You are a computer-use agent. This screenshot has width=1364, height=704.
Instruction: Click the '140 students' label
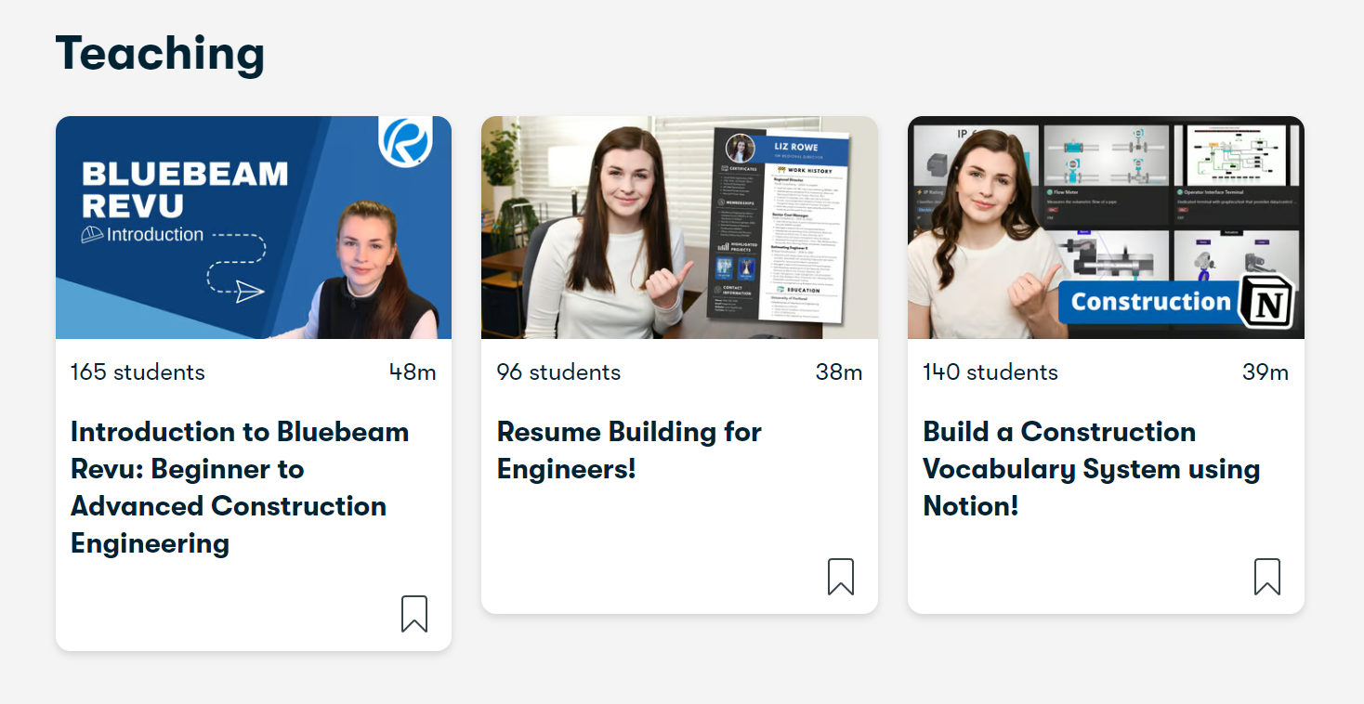[x=990, y=372]
